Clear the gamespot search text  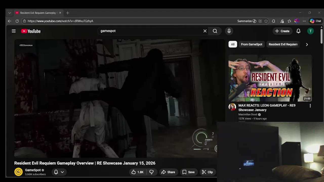(205, 31)
